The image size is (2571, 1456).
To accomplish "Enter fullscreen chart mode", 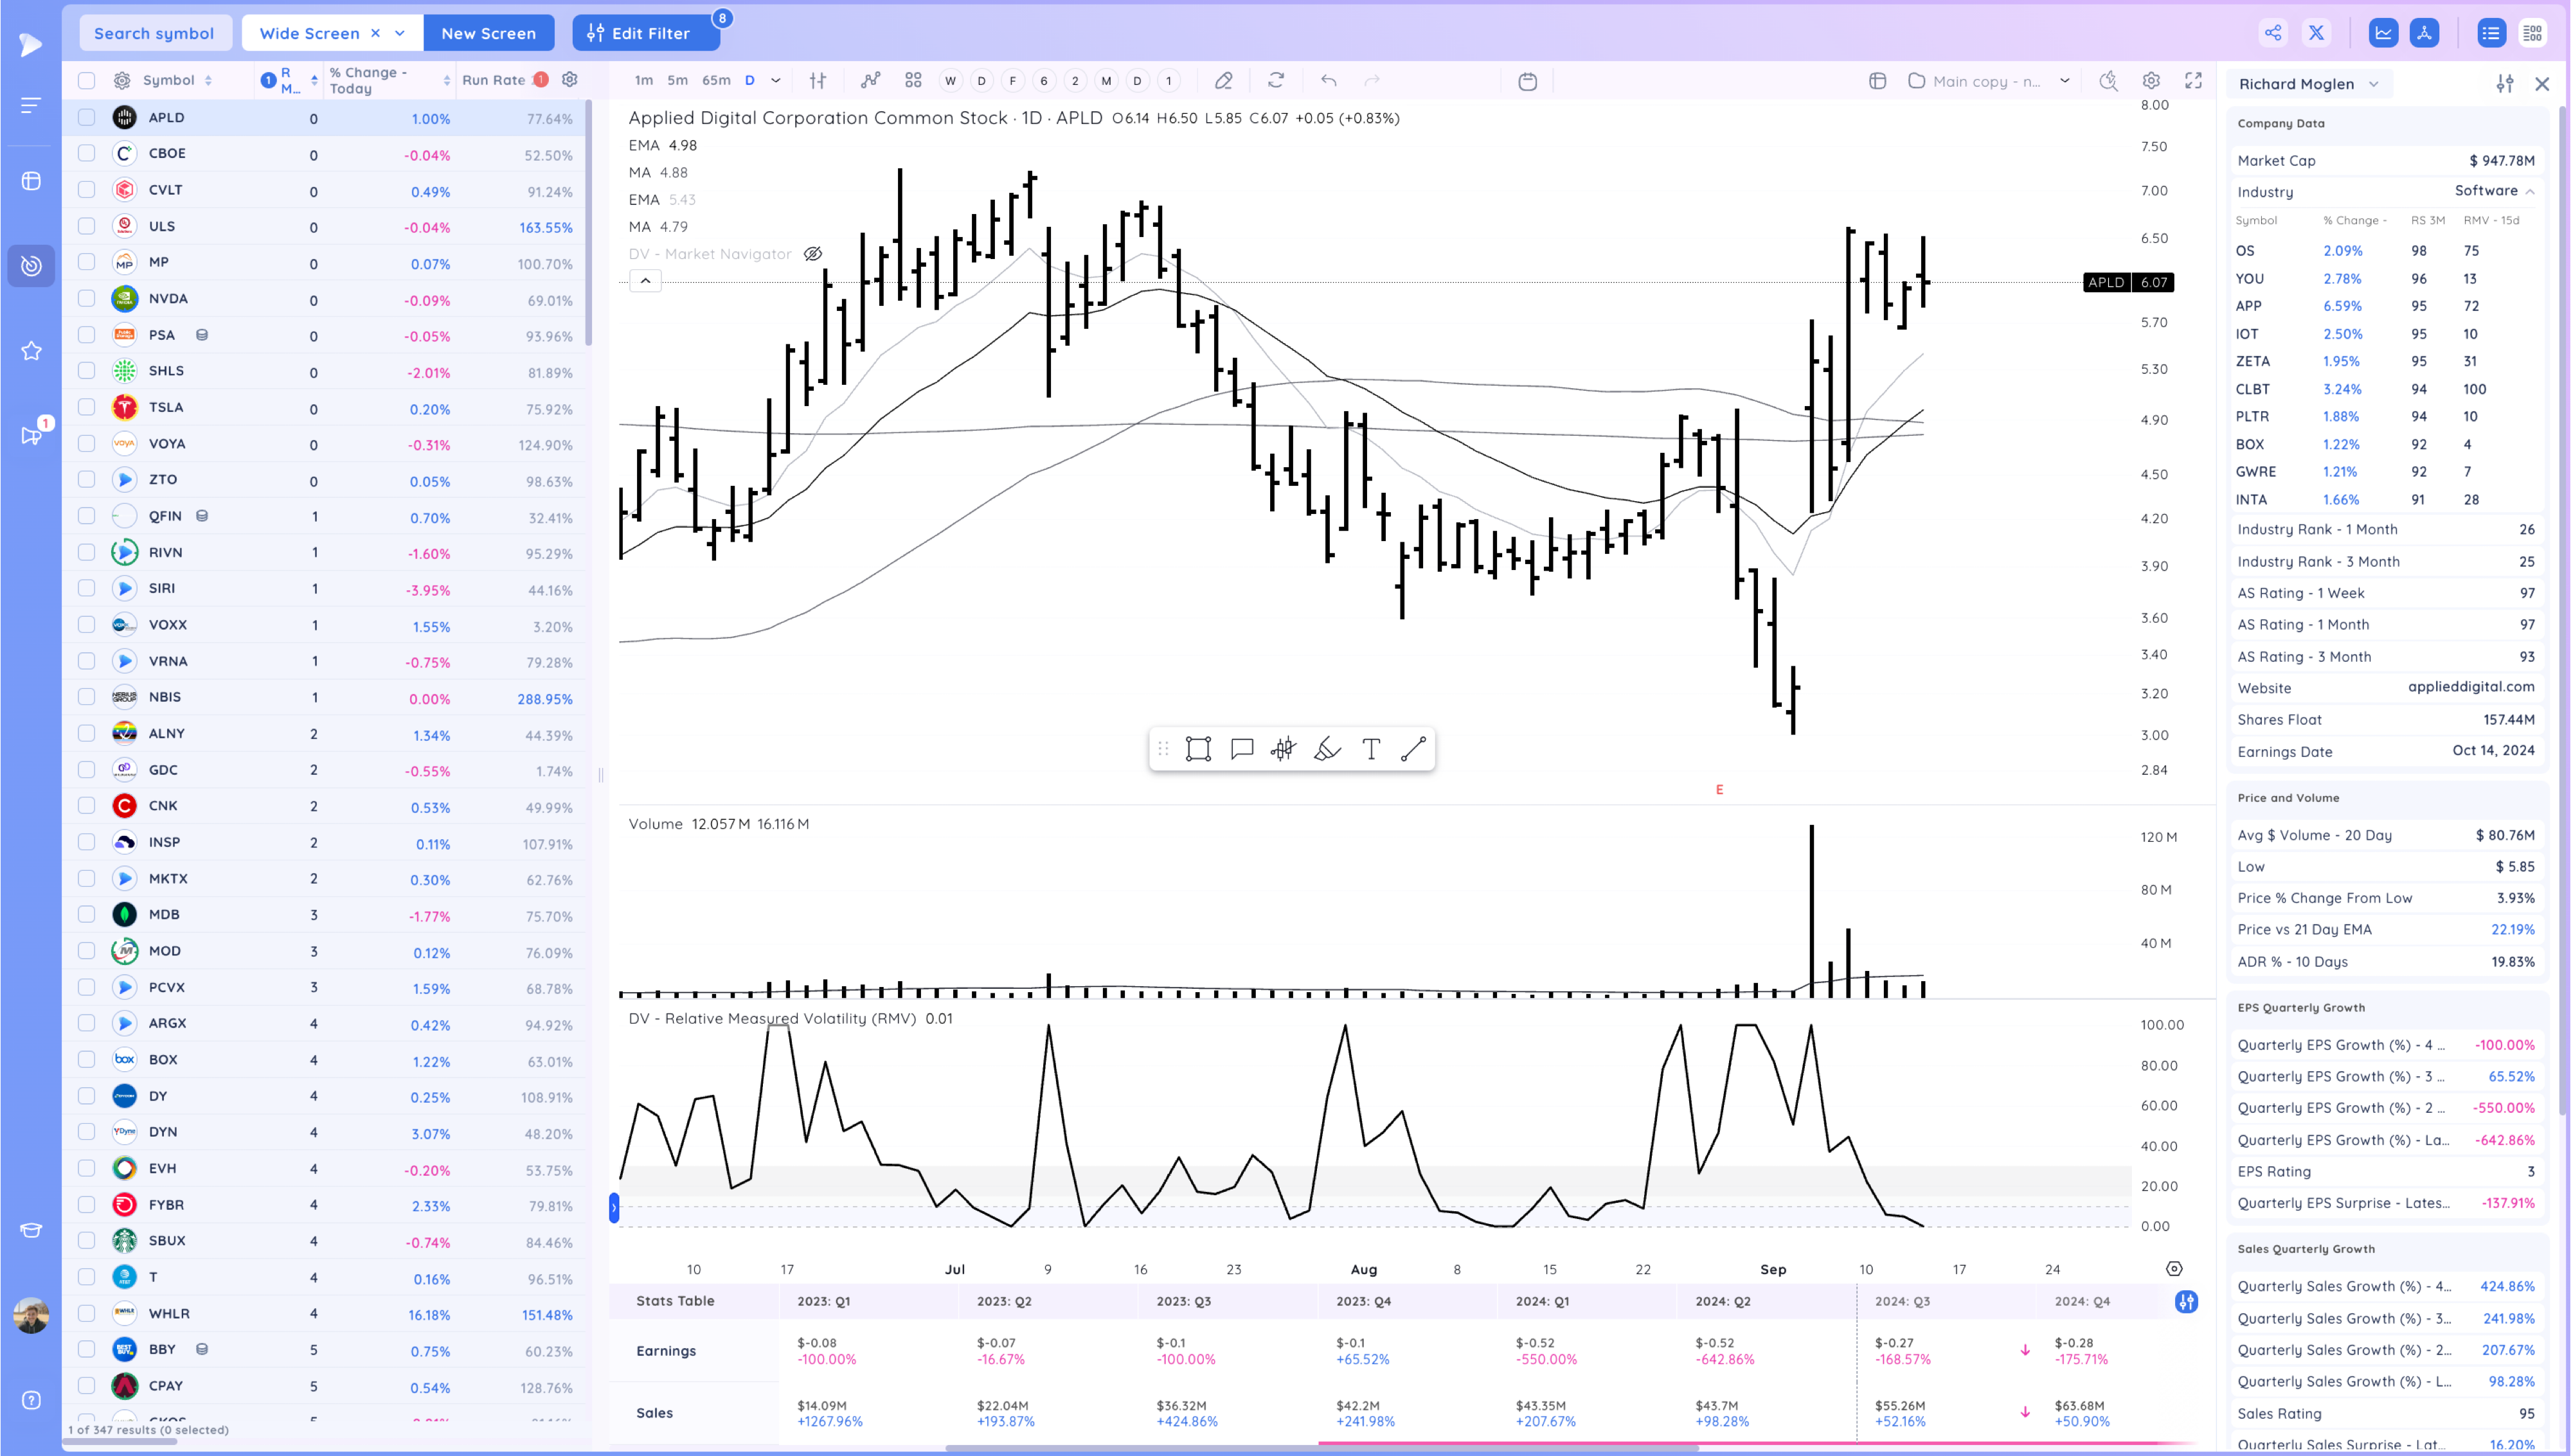I will tap(2193, 81).
